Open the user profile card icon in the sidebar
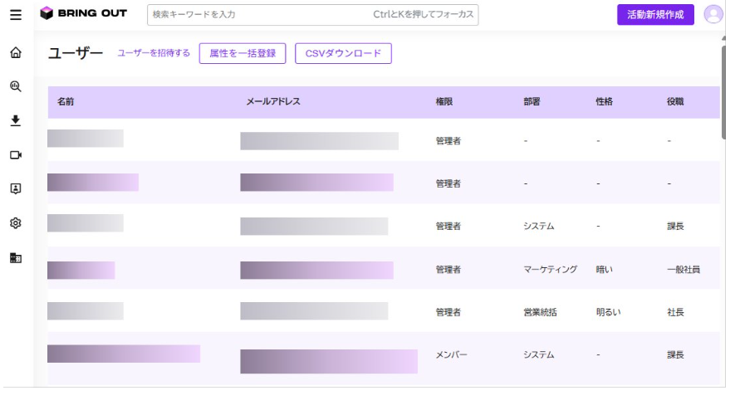Screen dimensions: 740x415 (15, 188)
